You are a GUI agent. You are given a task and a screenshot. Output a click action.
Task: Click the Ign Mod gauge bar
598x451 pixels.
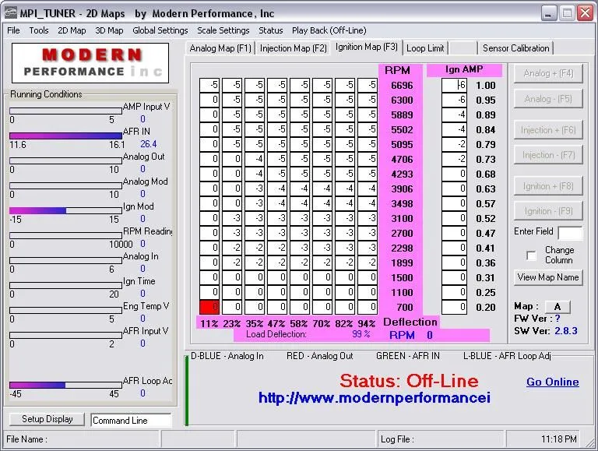pyautogui.click(x=65, y=210)
